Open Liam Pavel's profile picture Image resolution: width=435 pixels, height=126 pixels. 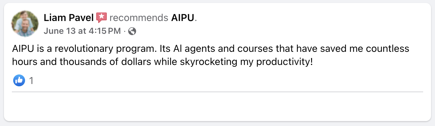[x=25, y=24]
